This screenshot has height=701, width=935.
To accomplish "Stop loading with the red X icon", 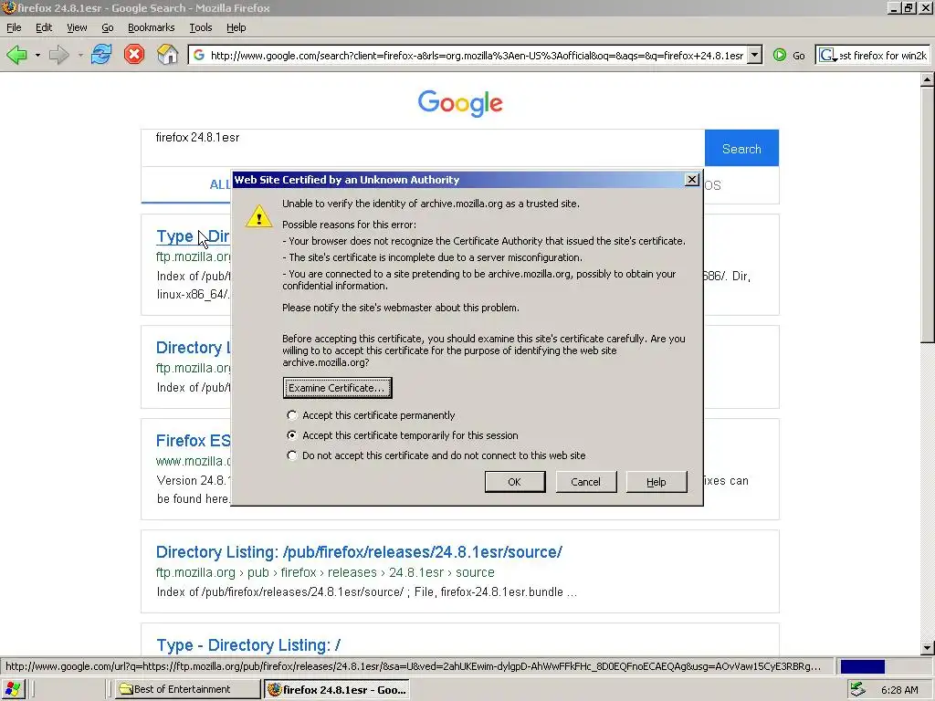I will 134,55.
